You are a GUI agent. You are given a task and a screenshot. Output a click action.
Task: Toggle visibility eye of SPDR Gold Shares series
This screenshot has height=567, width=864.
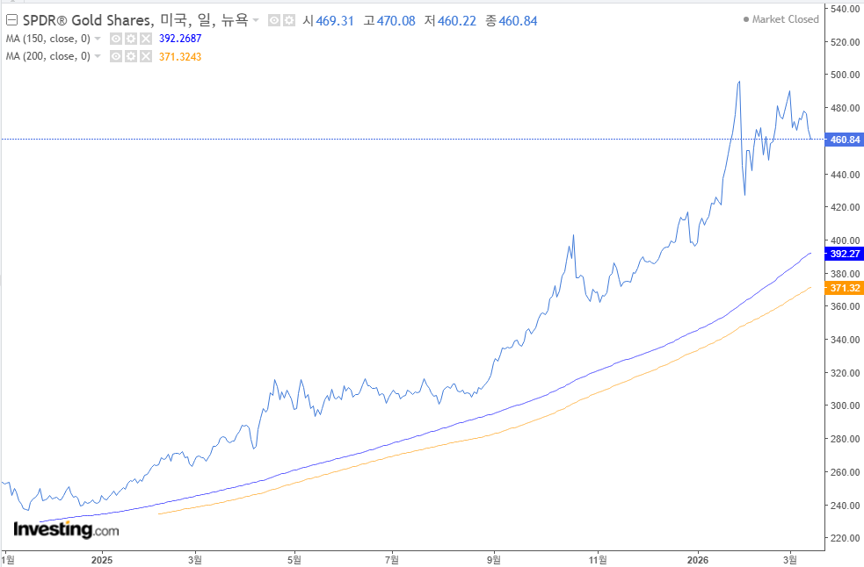click(x=274, y=20)
